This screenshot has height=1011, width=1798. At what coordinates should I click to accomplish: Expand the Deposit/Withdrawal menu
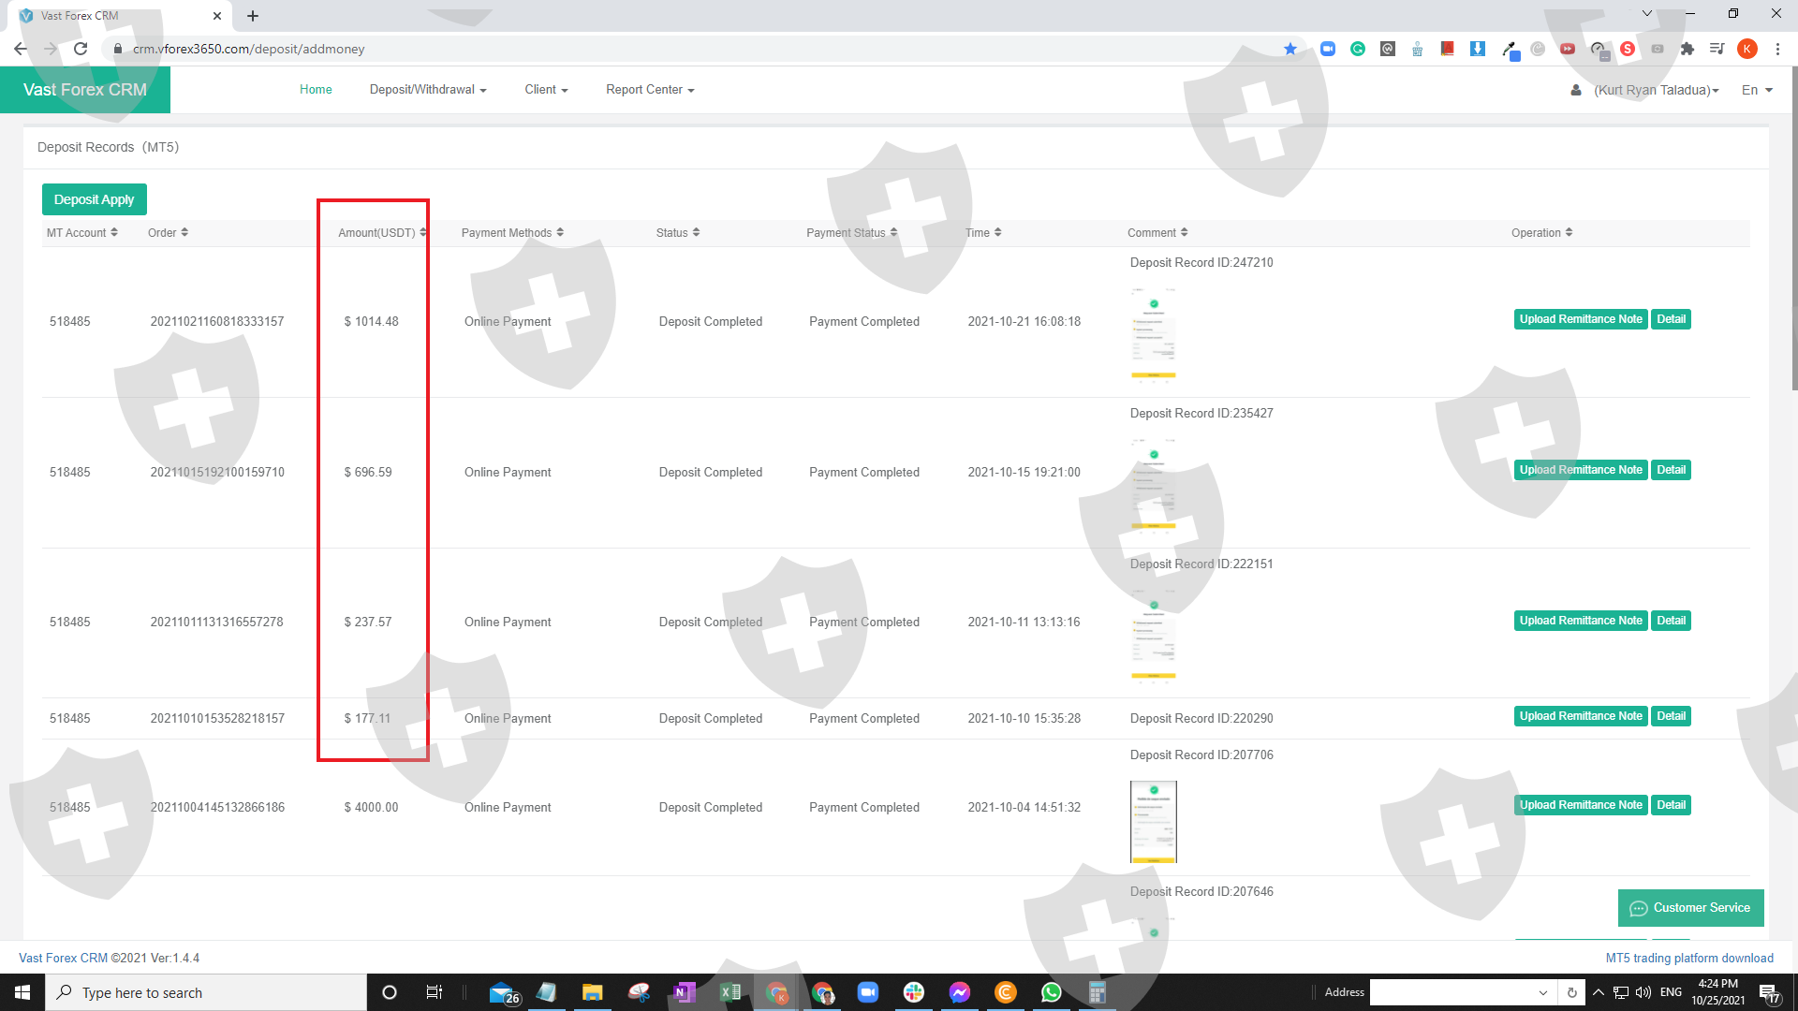(428, 90)
